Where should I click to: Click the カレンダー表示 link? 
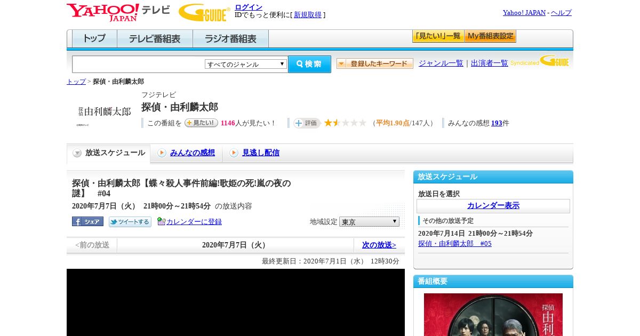coord(493,206)
